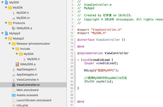Select libMySDK.a under Release-iphonesimulator

pyautogui.click(x=28, y=64)
